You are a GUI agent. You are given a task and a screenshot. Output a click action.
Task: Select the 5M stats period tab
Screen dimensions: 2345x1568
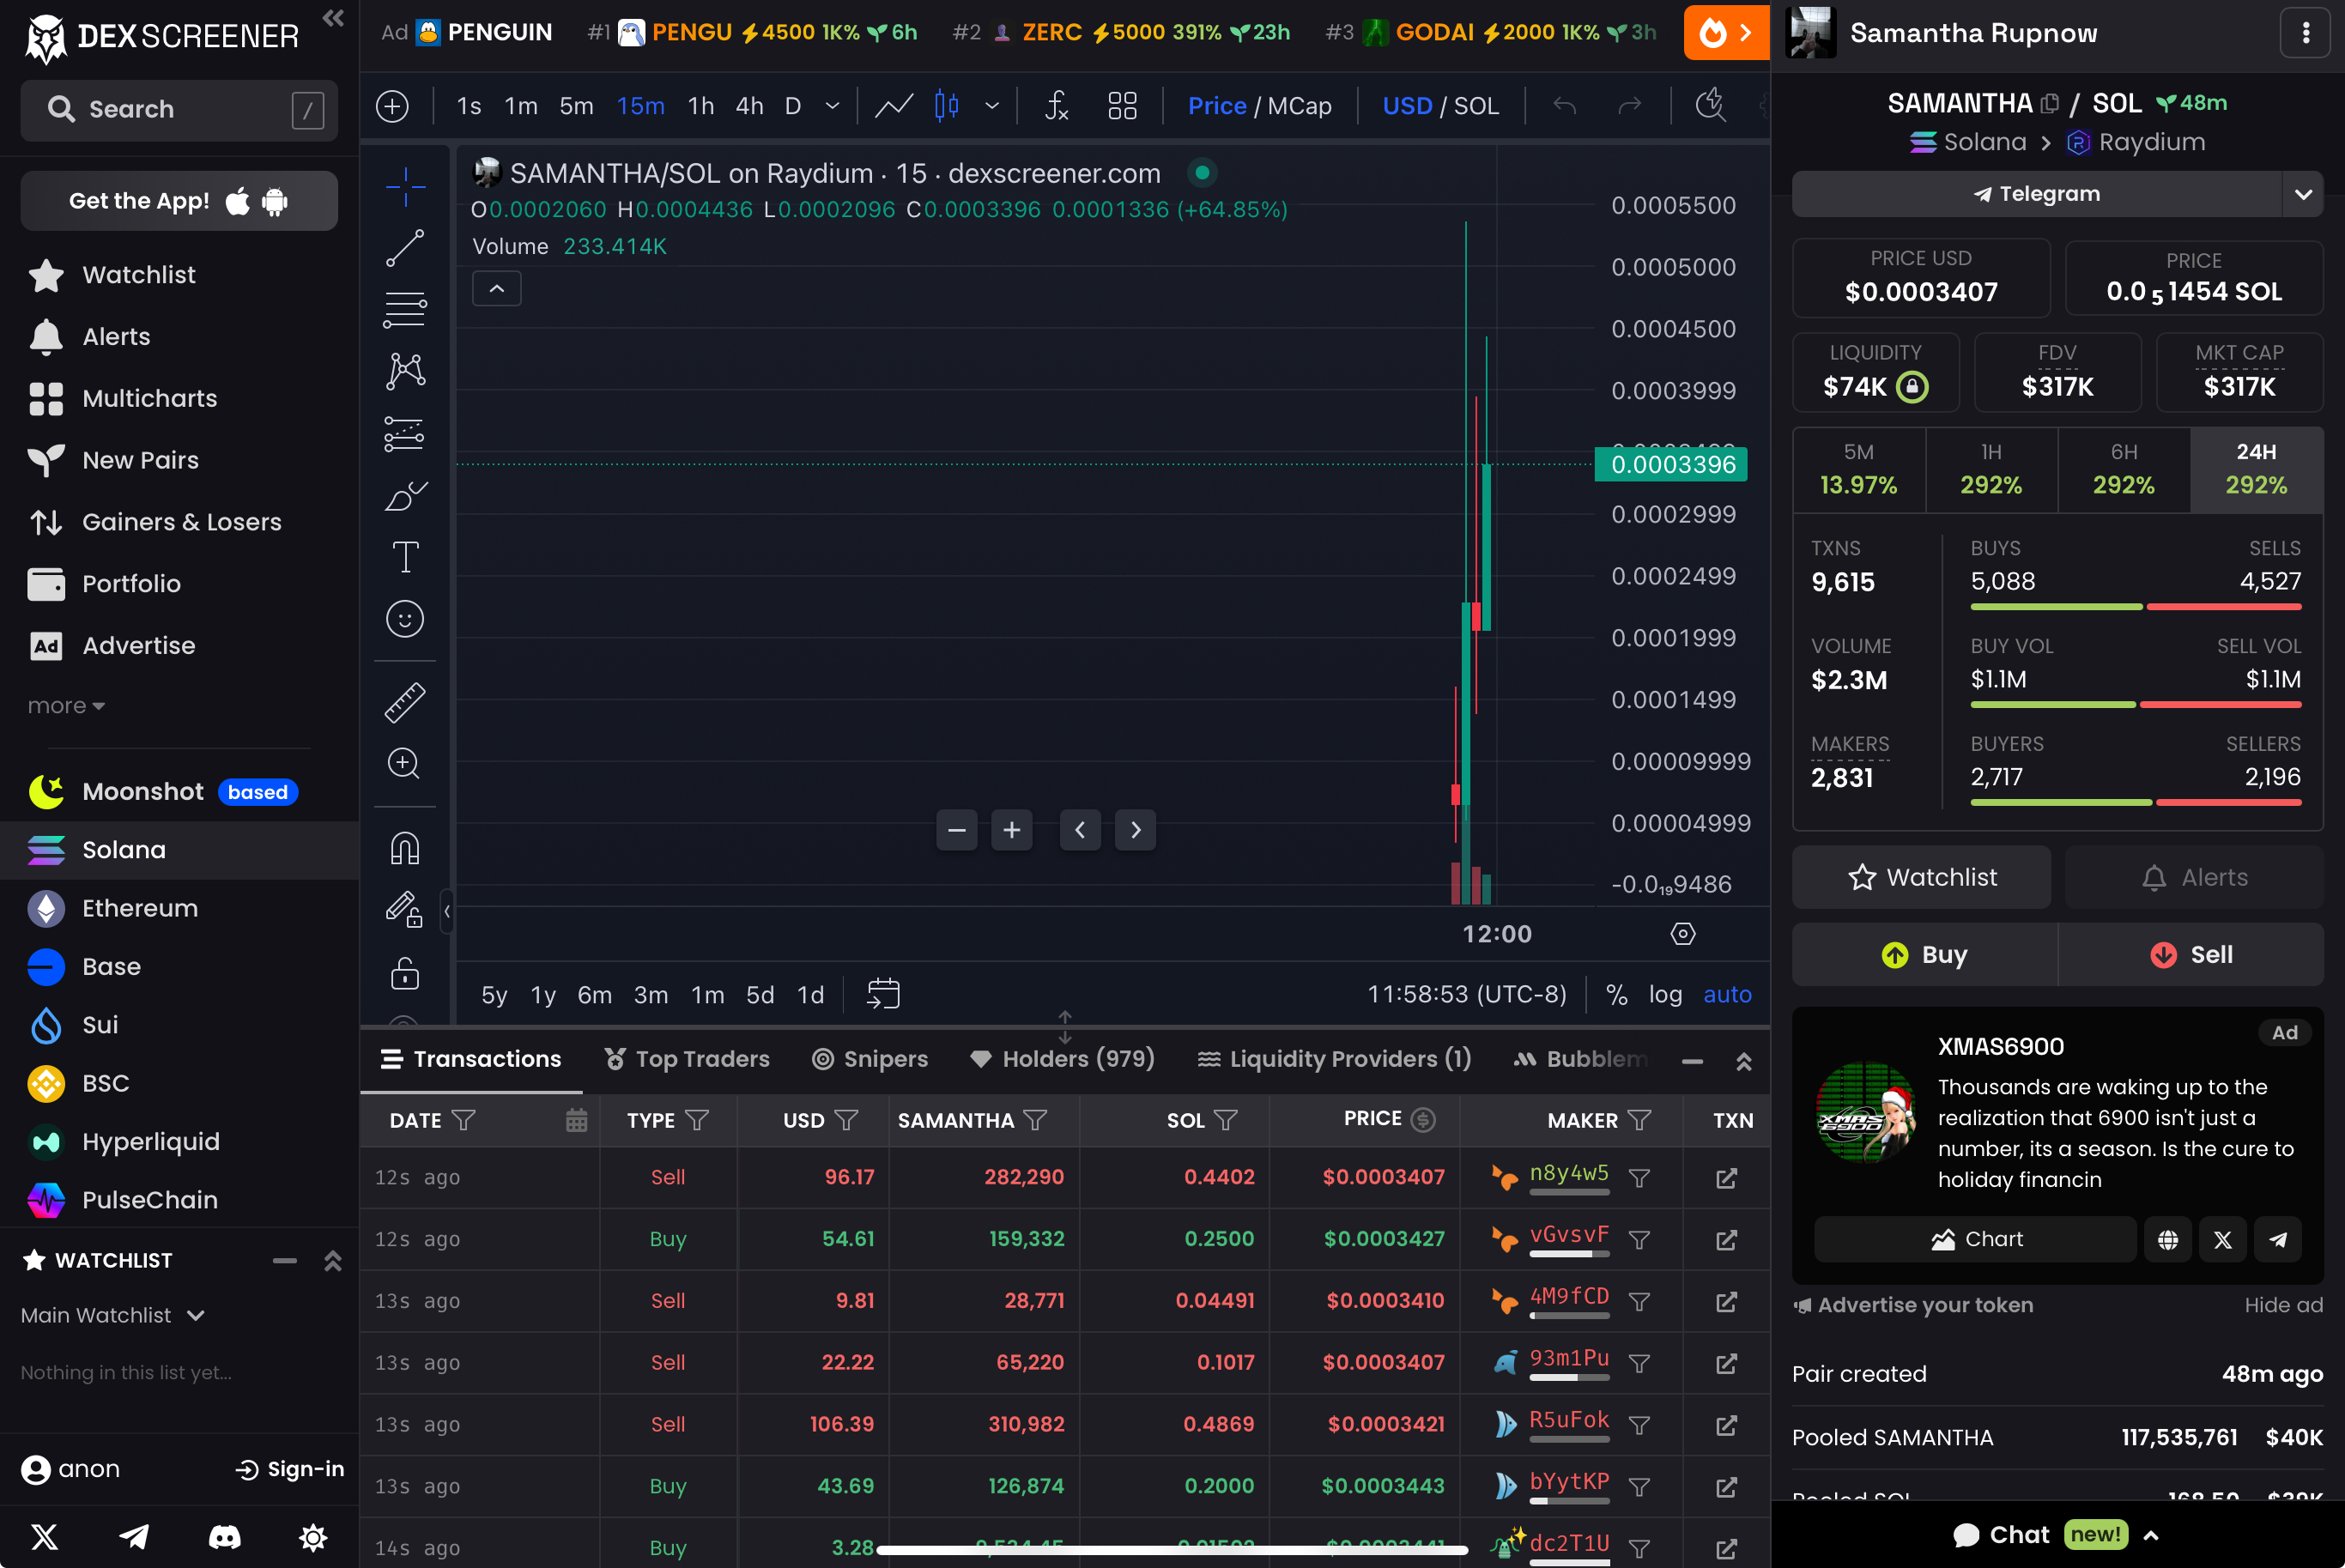(x=1859, y=470)
